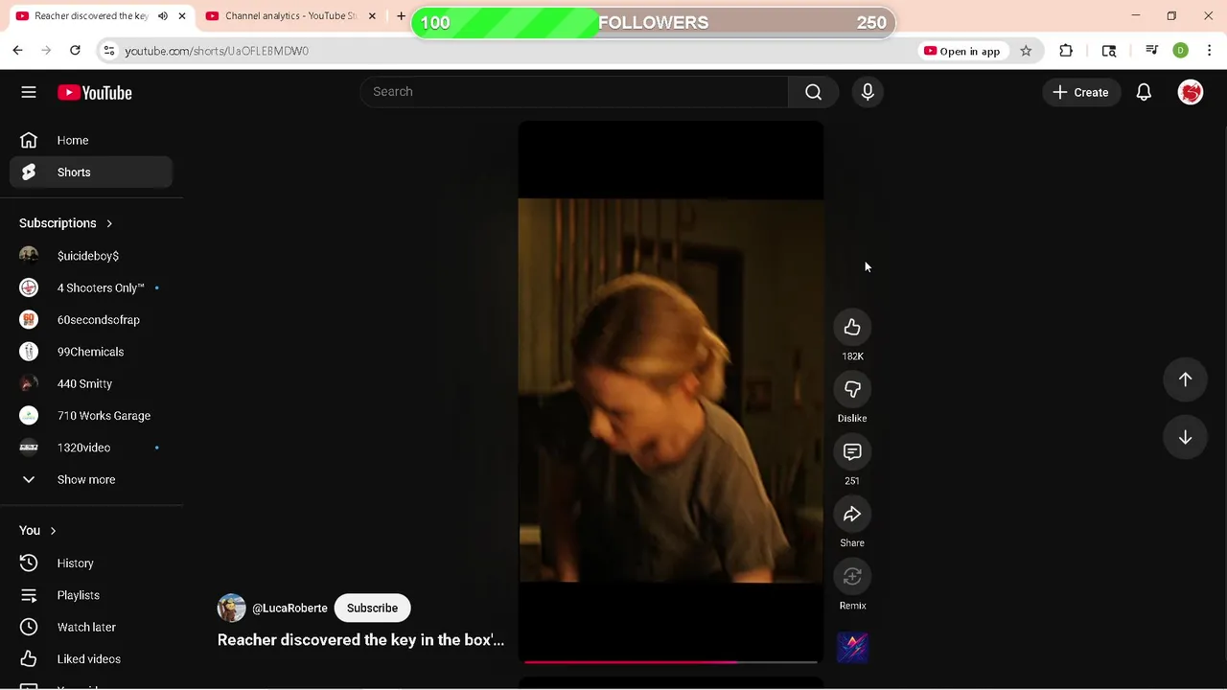Open the media control icon in toolbar
The width and height of the screenshot is (1227, 690).
click(x=1151, y=51)
